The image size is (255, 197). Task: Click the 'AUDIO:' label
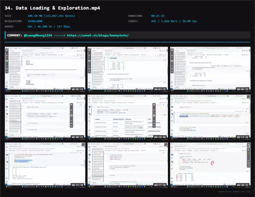pos(9,26)
